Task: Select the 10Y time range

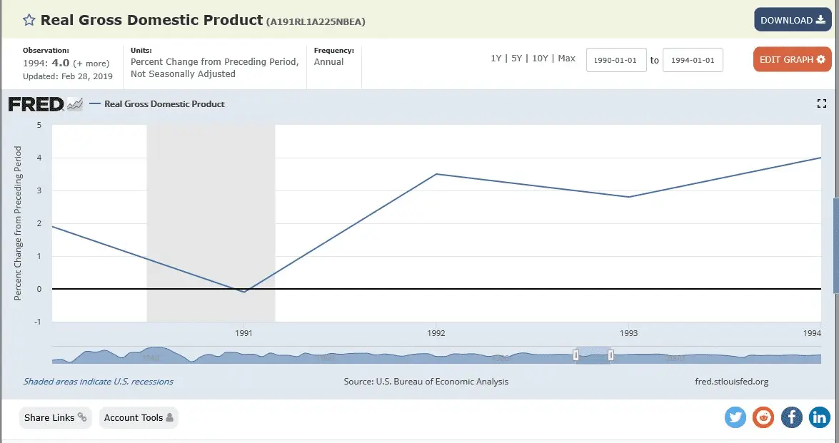Action: 541,58
